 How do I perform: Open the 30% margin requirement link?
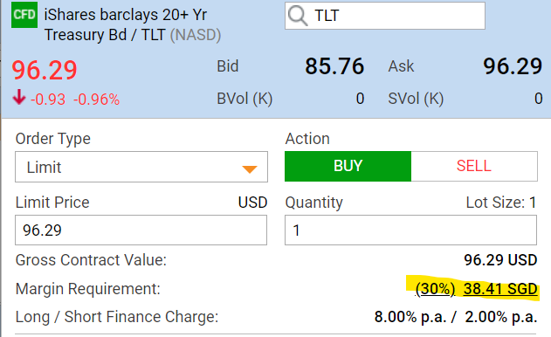(x=435, y=289)
